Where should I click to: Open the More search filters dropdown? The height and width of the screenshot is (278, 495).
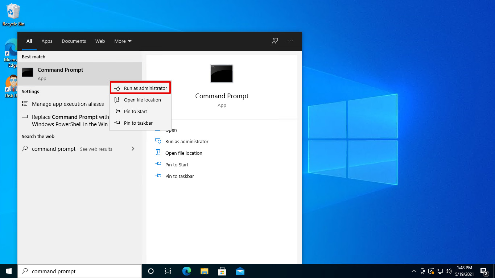[123, 41]
